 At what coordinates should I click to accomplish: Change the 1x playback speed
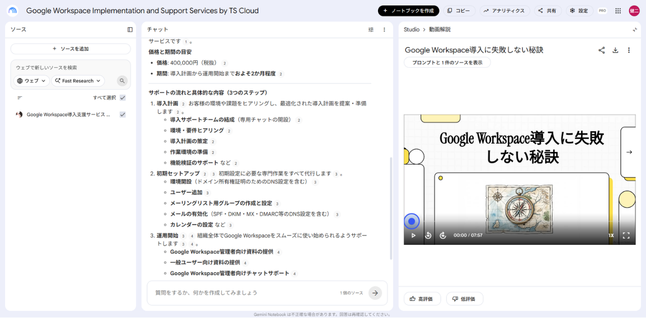tap(611, 235)
